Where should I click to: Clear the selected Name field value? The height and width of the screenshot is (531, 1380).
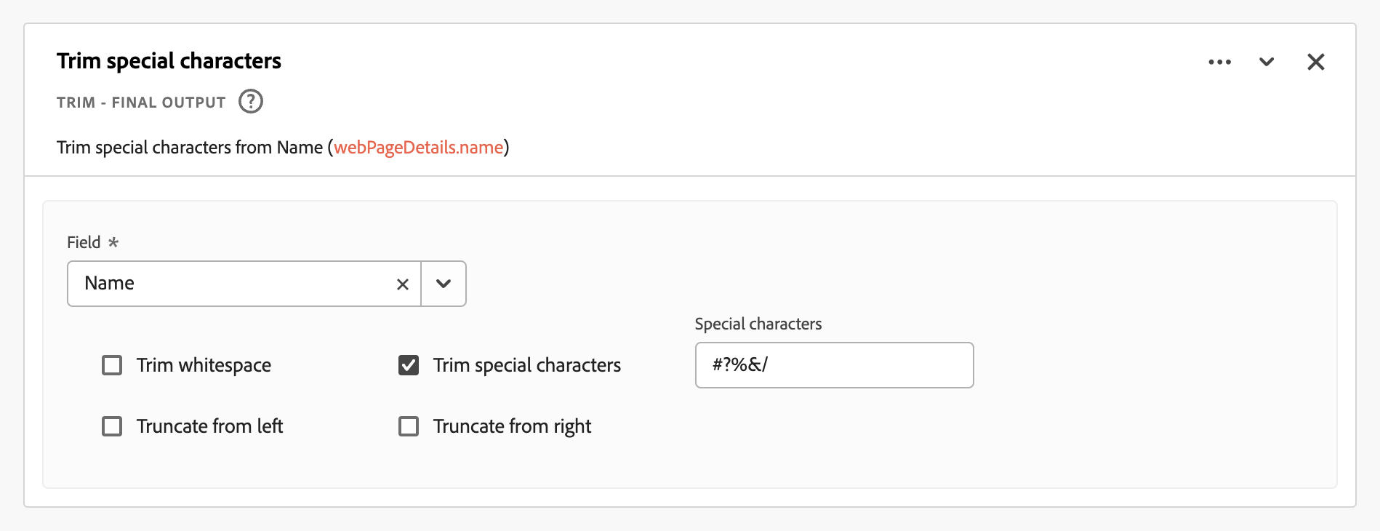point(403,284)
